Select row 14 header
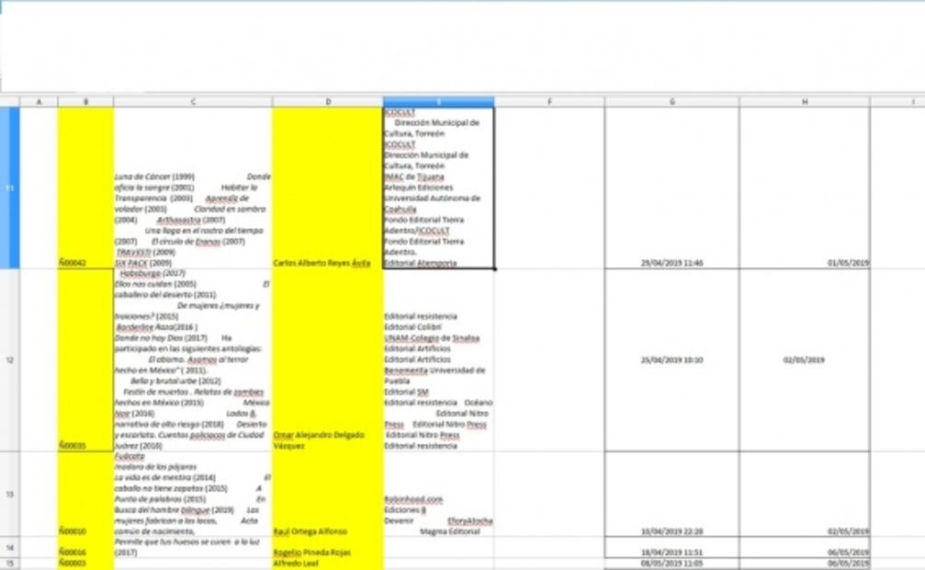 [x=9, y=548]
